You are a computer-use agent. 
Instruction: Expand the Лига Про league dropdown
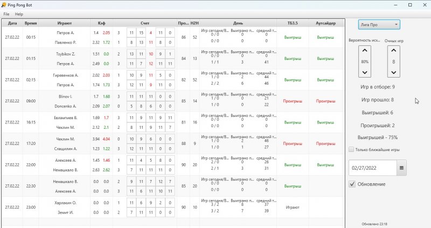pos(379,25)
